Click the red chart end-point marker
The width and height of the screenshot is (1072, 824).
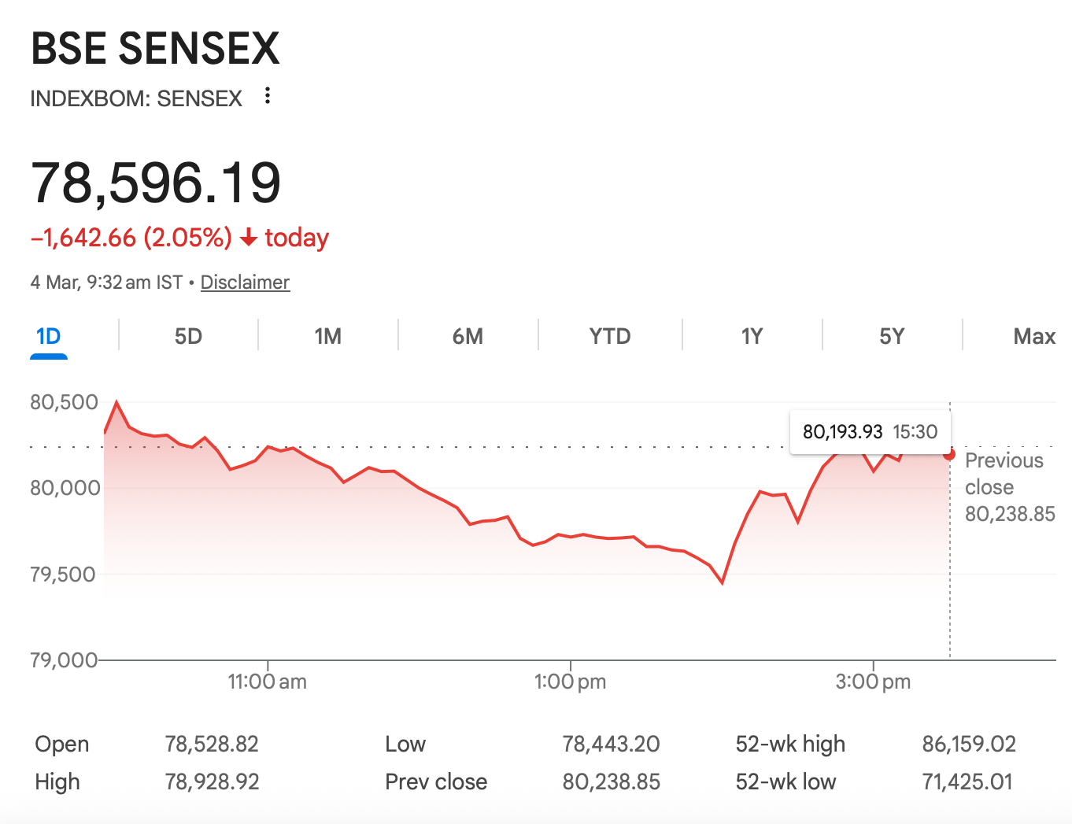pyautogui.click(x=950, y=455)
